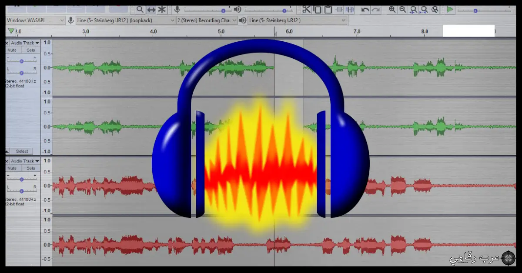This screenshot has width=522, height=273.
Task: Click the Zoom Out icon
Action: coord(403,9)
